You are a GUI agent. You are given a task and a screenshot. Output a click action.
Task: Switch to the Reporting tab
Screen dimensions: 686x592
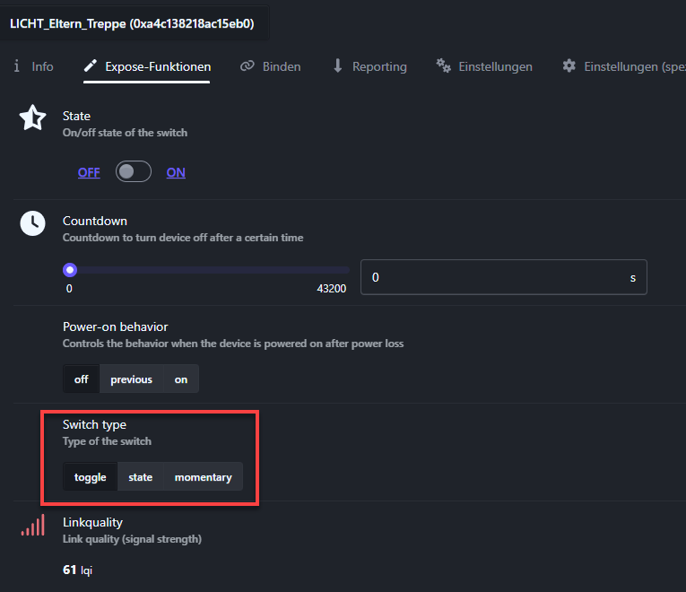pyautogui.click(x=378, y=66)
